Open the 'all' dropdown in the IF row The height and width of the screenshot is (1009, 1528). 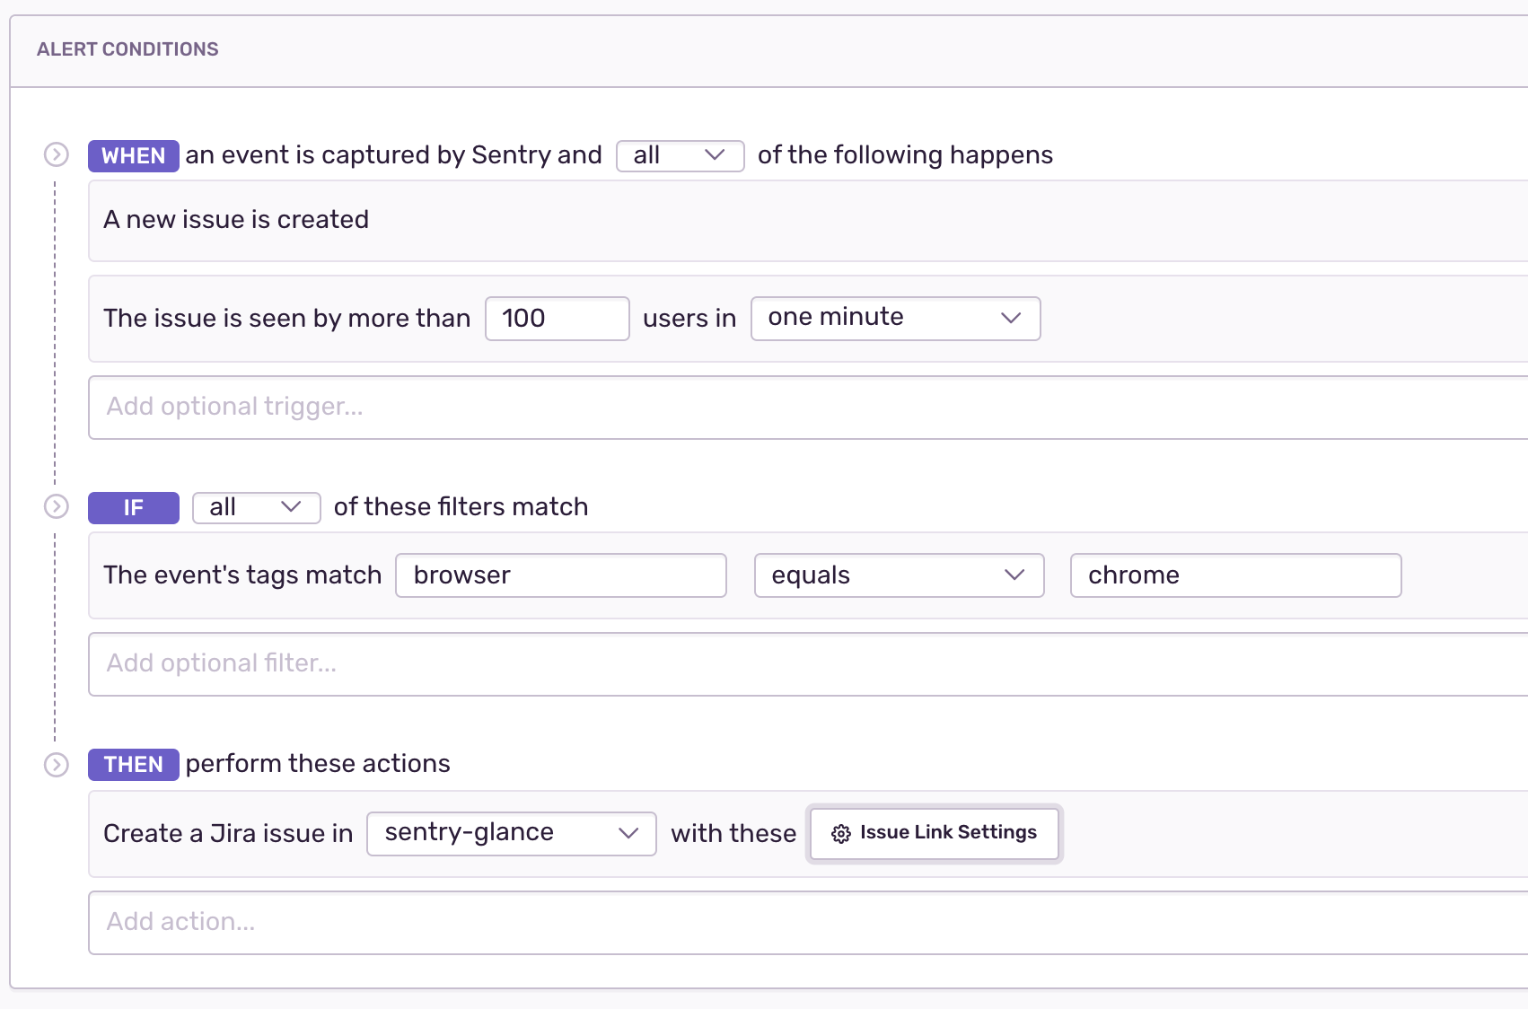tap(256, 507)
